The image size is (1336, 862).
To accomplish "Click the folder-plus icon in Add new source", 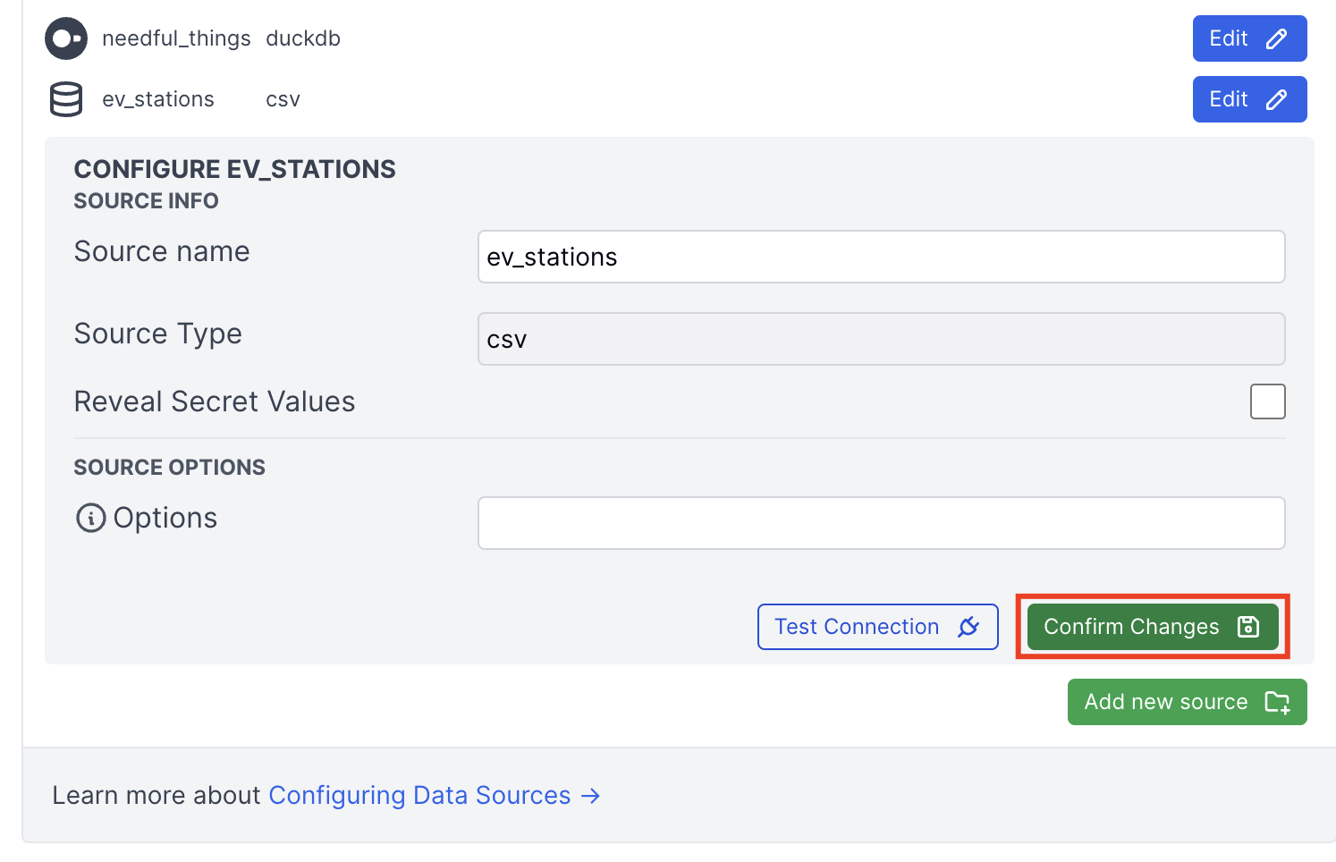I will tap(1277, 702).
